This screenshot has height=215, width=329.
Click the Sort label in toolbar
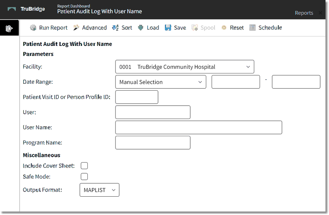(x=127, y=28)
